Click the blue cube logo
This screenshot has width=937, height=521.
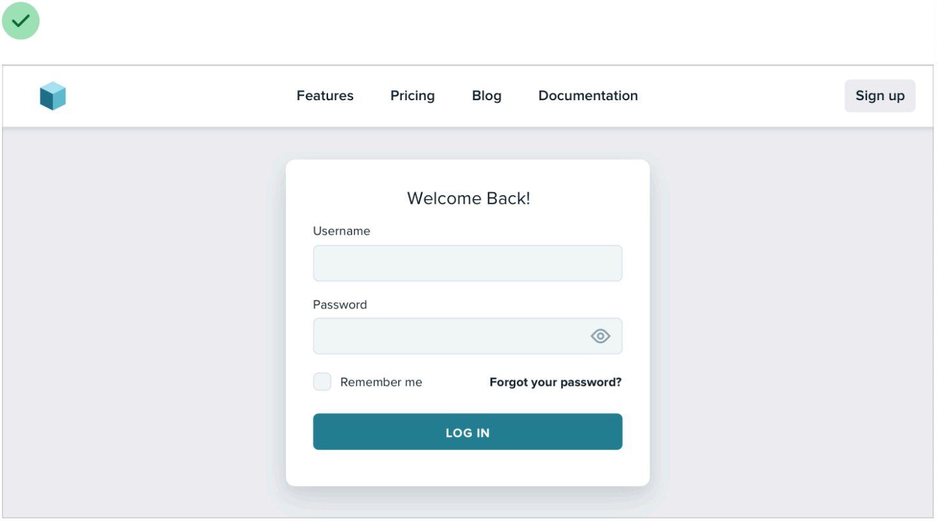(x=52, y=96)
